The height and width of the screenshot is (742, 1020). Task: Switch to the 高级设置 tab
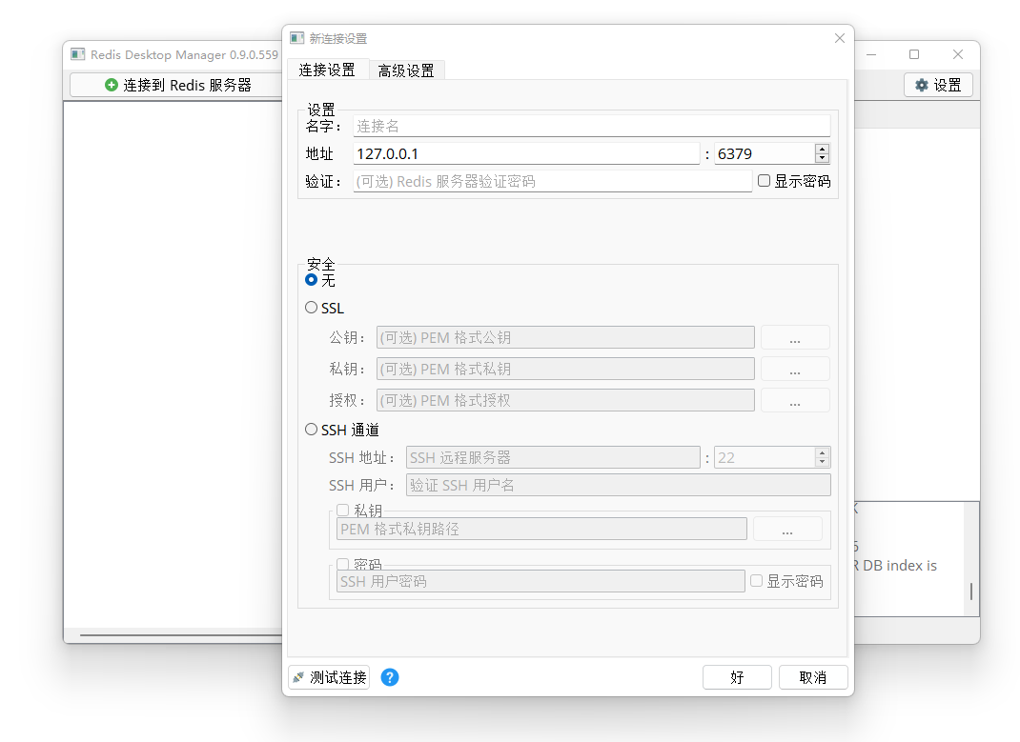pyautogui.click(x=406, y=70)
